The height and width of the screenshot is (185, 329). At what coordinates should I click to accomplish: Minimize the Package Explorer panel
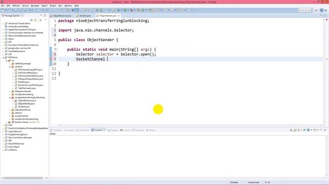coord(41,15)
